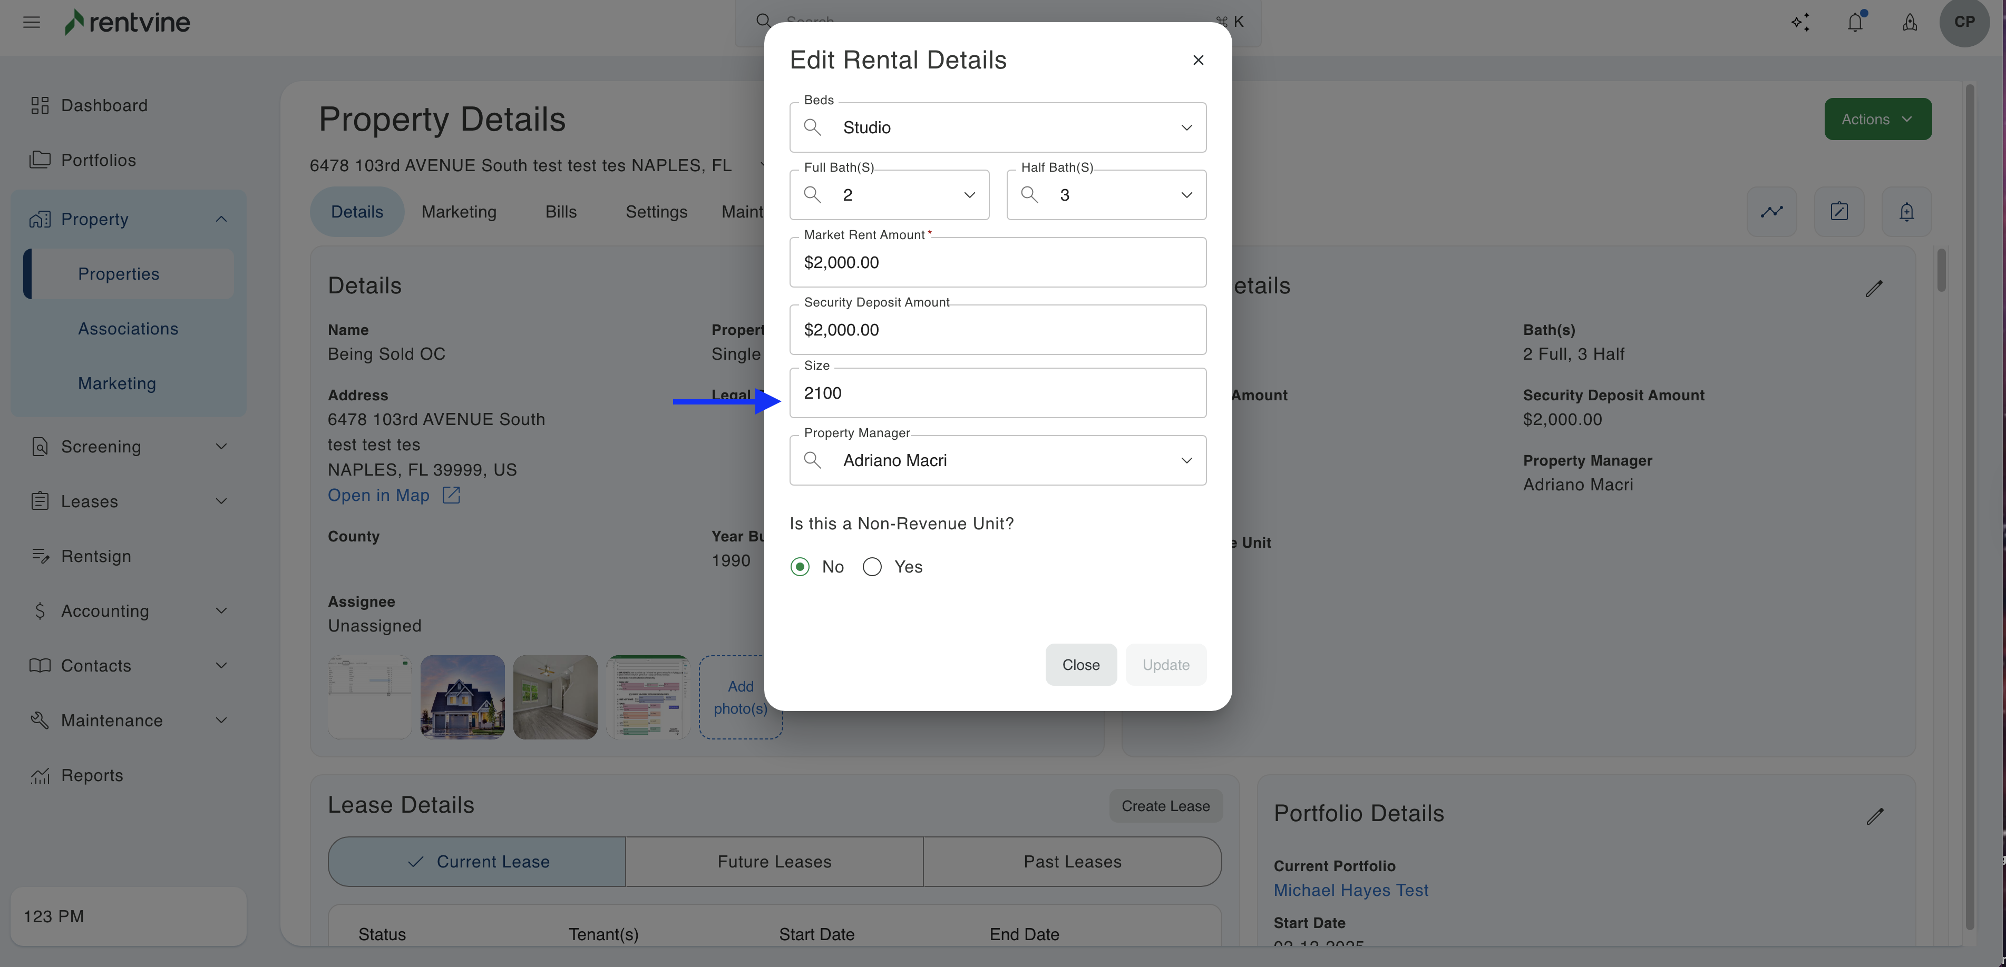Click the Dashboard sidebar icon
The image size is (2006, 967).
40,105
